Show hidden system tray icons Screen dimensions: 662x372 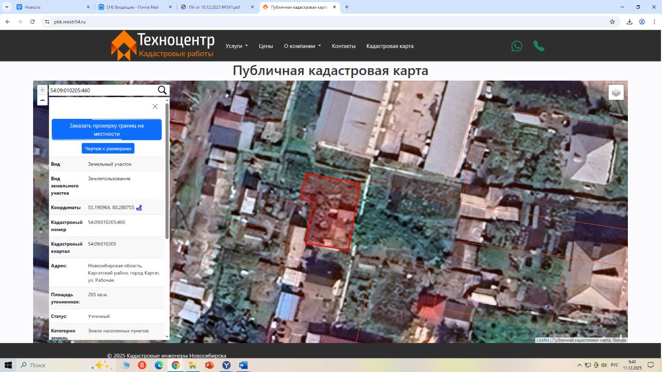coord(579,365)
